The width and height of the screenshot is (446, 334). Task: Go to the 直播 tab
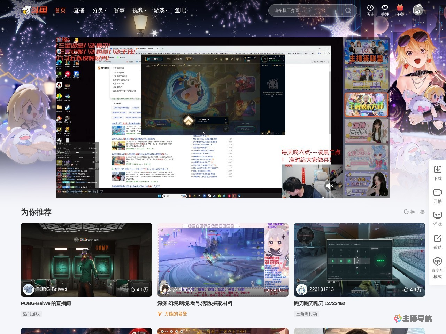tap(79, 10)
